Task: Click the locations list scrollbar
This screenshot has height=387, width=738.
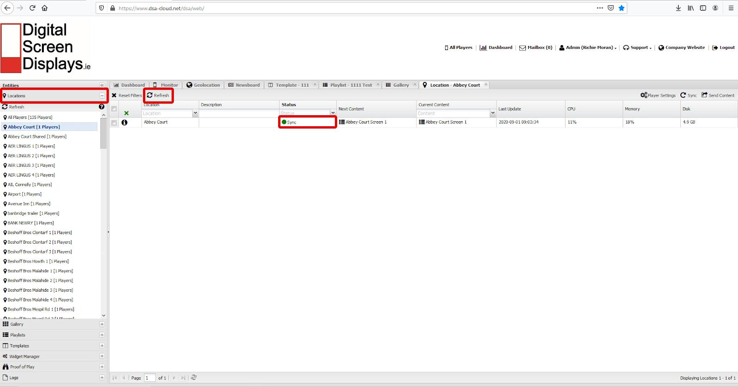Action: (x=103, y=134)
